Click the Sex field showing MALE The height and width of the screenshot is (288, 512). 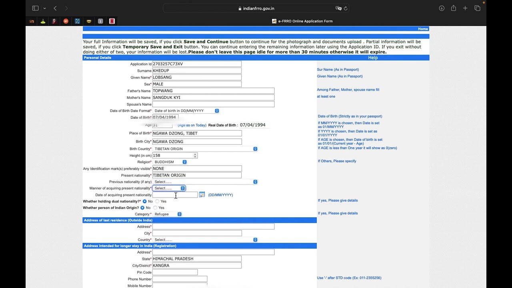(197, 84)
